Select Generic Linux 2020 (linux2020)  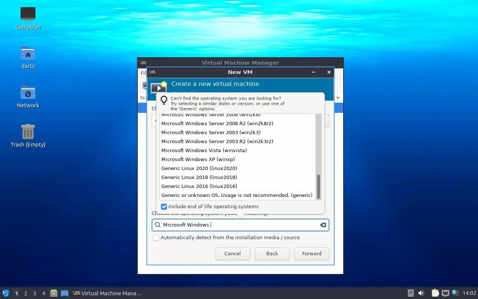(238, 168)
